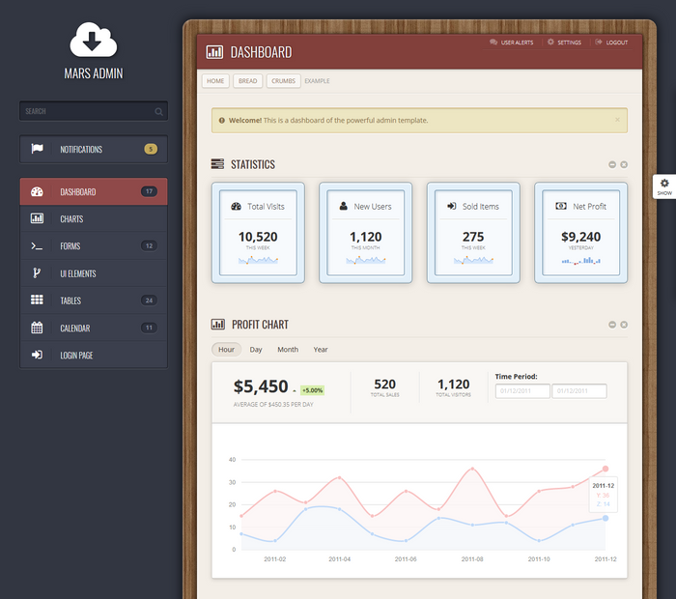Dismiss the welcome alert with its X

[x=617, y=120]
